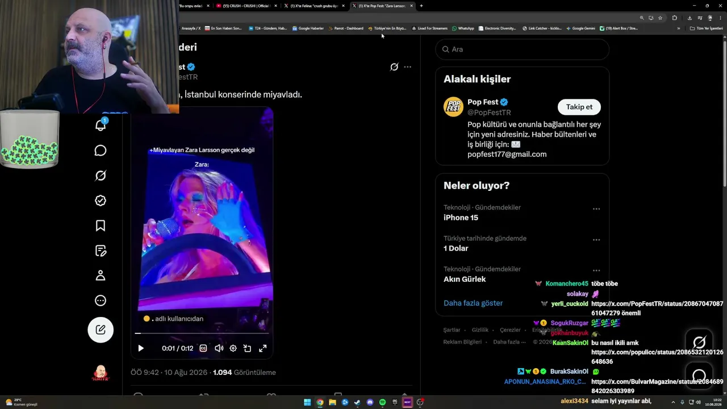Image resolution: width=727 pixels, height=409 pixels.
Task: Open Pop Fest profile name link
Action: click(x=483, y=102)
